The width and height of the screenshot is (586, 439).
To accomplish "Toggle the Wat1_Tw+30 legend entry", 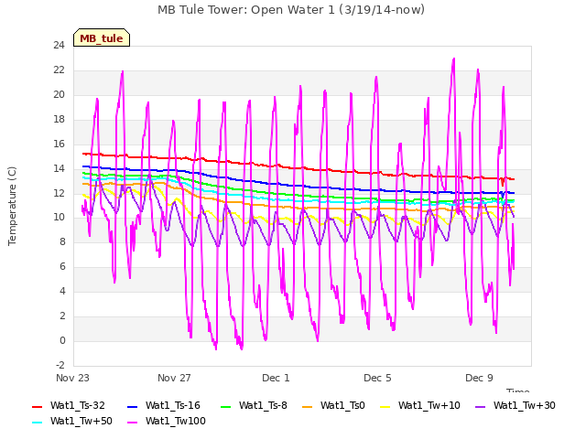I will tap(515, 405).
